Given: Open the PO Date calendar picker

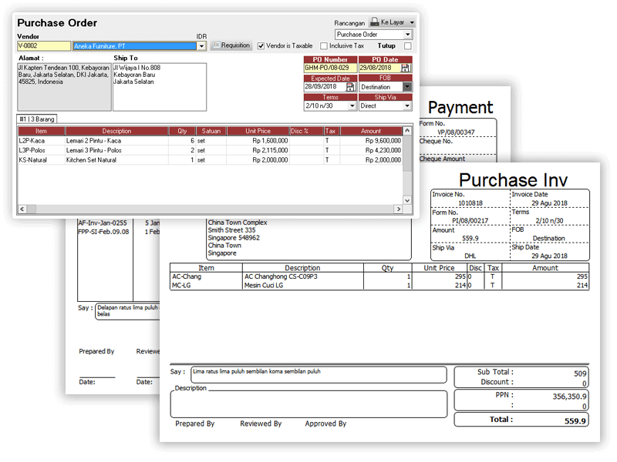Looking at the screenshot, I should point(406,68).
